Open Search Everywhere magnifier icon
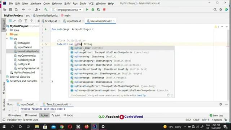Viewport: 231px width, 130px height. click(x=215, y=10)
